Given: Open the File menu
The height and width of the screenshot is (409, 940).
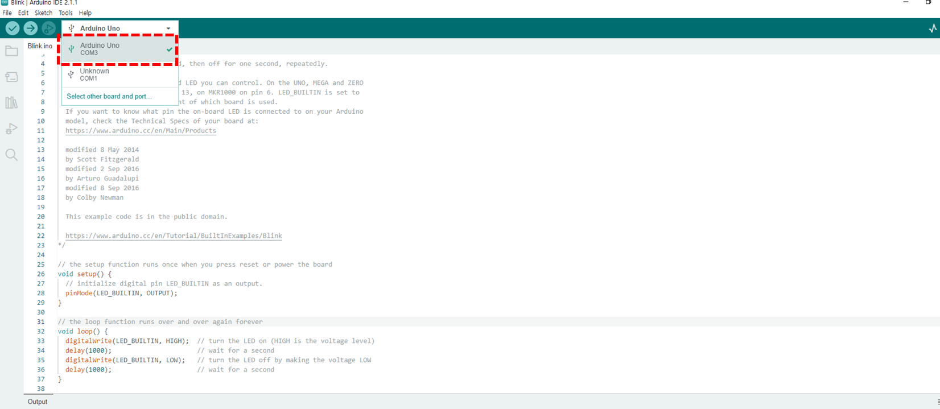Looking at the screenshot, I should point(7,13).
